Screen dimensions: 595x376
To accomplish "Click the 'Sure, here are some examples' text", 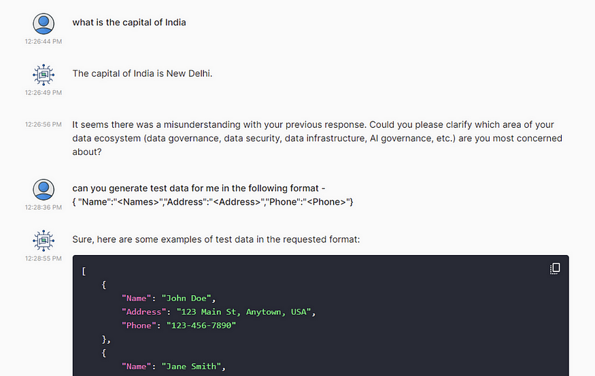I will (216, 239).
